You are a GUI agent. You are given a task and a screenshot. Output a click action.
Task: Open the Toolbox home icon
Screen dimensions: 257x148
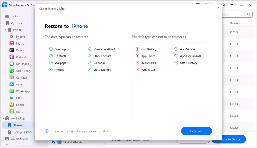(x=7, y=16)
